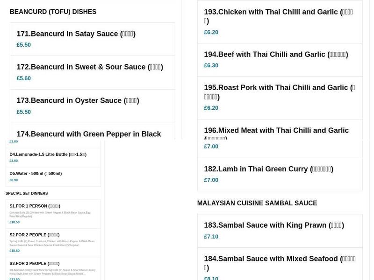Screen dimensions: 374x280
Task: Choose Sambal Sauce with Mixed Seafood
Action: tap(280, 264)
